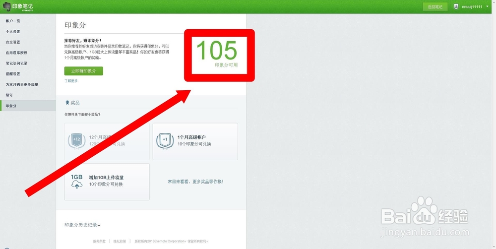Open the 隐私政策 footer link
The width and height of the screenshot is (496, 249).
click(x=120, y=241)
